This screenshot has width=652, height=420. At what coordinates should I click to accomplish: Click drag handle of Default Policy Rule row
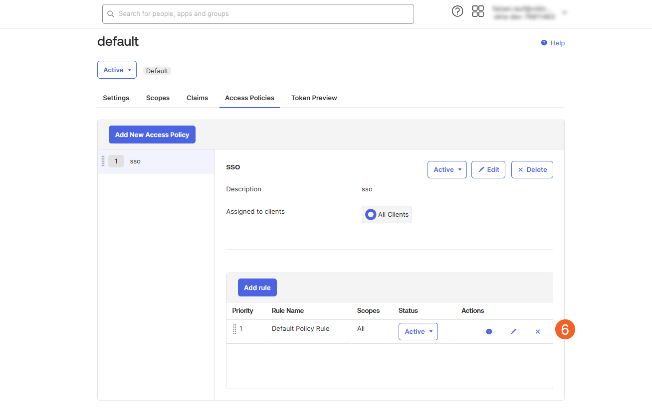[x=234, y=329]
